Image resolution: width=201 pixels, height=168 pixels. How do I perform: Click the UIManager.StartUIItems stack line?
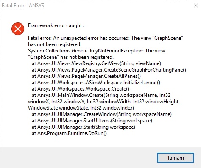92,121
